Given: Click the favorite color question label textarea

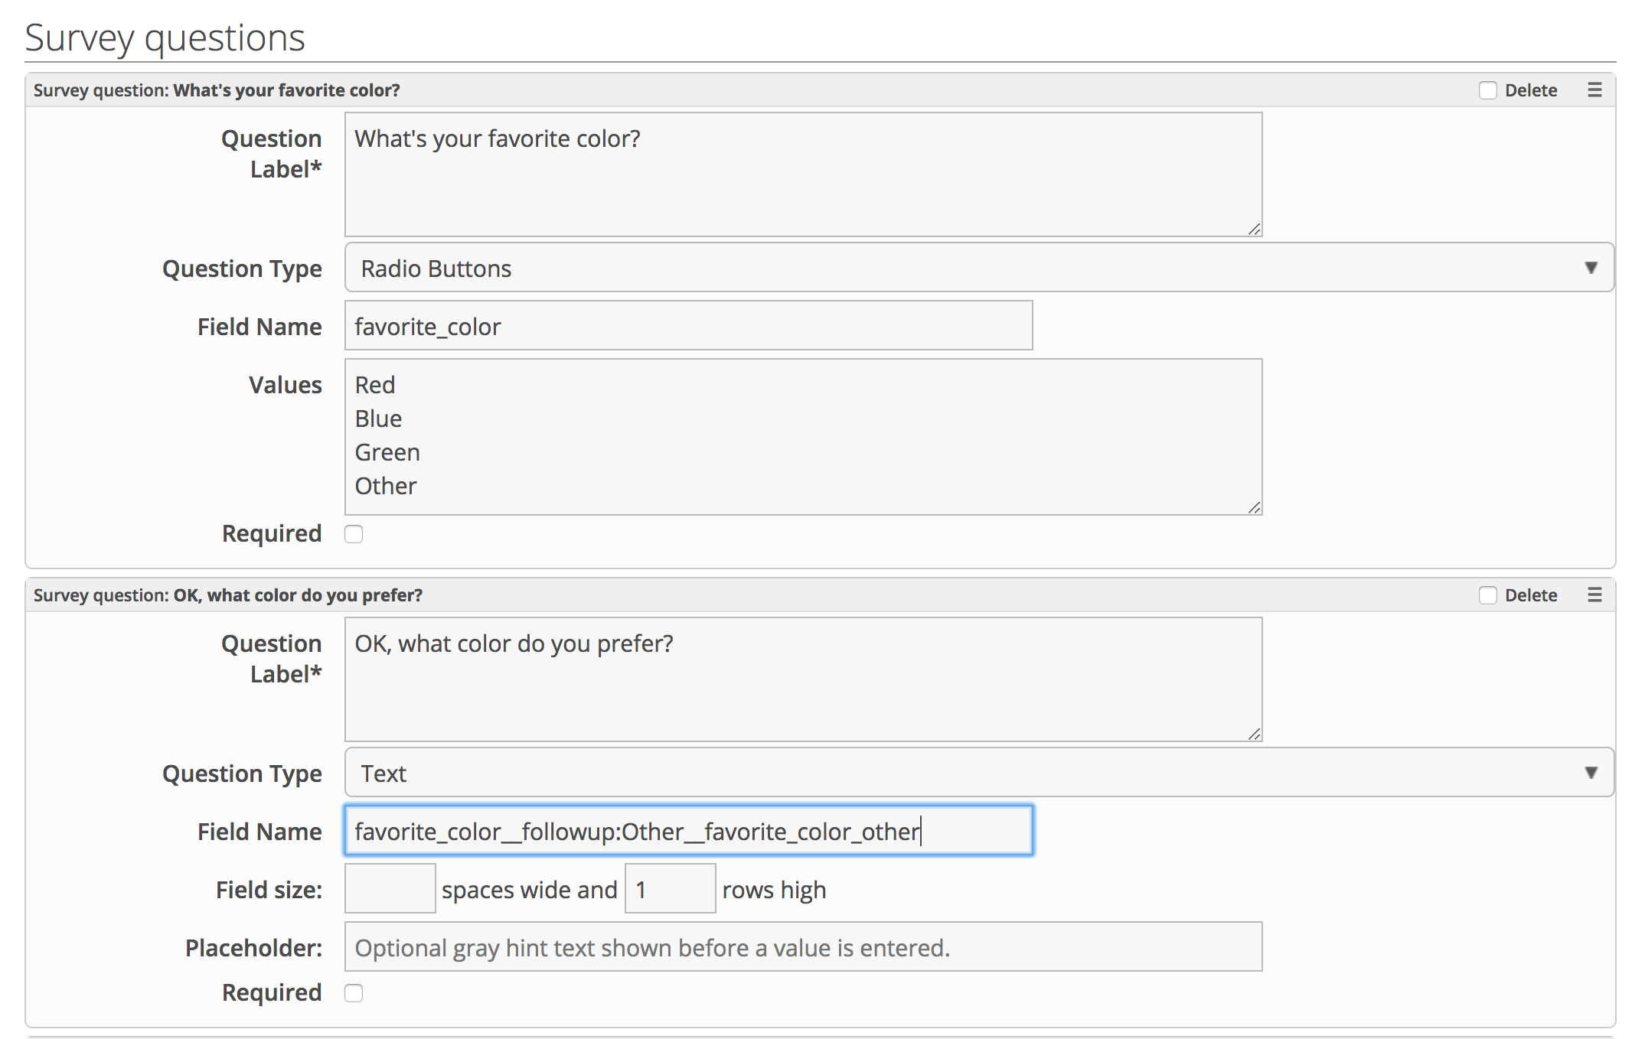Looking at the screenshot, I should coord(803,174).
